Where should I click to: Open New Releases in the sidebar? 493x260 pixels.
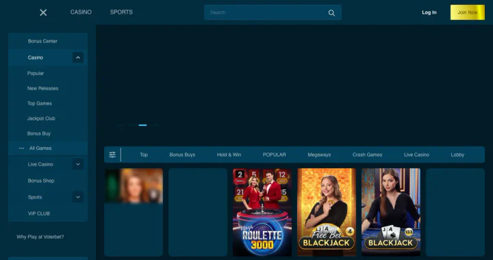coord(42,88)
